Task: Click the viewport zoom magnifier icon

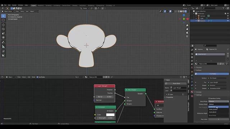Action: coord(187,25)
